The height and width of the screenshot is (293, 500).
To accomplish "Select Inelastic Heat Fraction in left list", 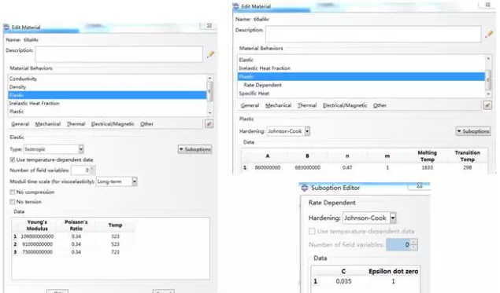I will point(107,104).
